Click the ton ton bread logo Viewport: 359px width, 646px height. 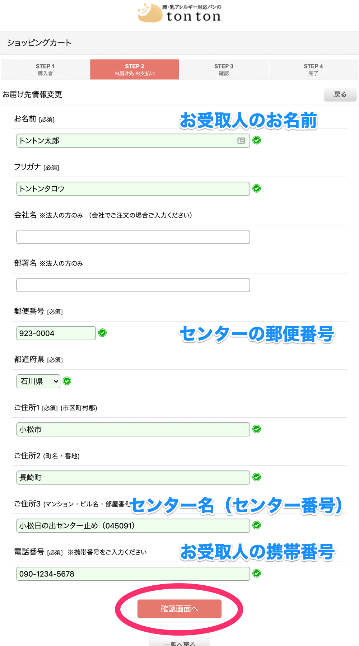point(179,14)
